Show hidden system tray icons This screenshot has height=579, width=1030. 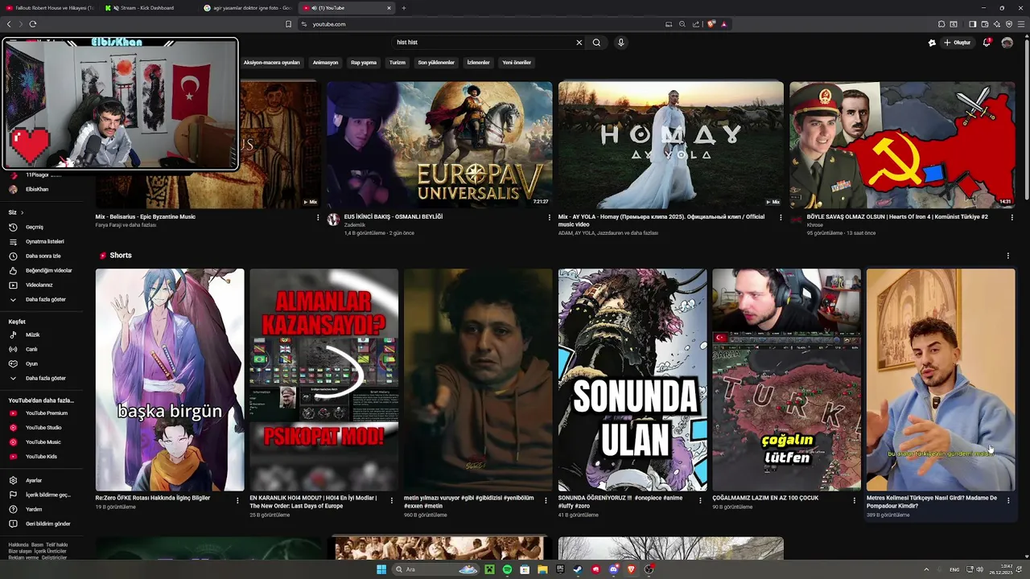(x=926, y=569)
